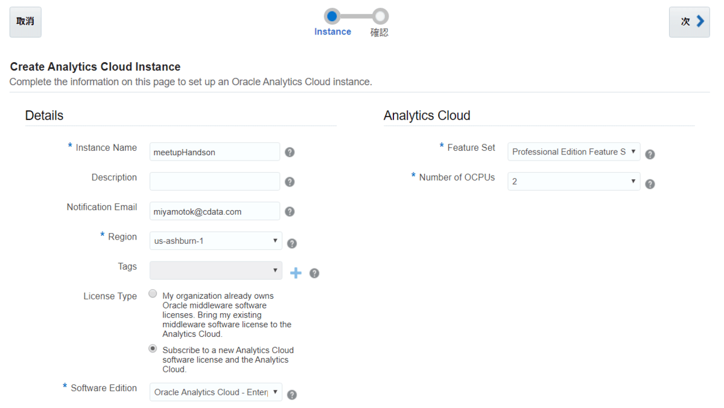The height and width of the screenshot is (408, 724).
Task: Go to the Instance wizard step
Action: pyautogui.click(x=332, y=16)
